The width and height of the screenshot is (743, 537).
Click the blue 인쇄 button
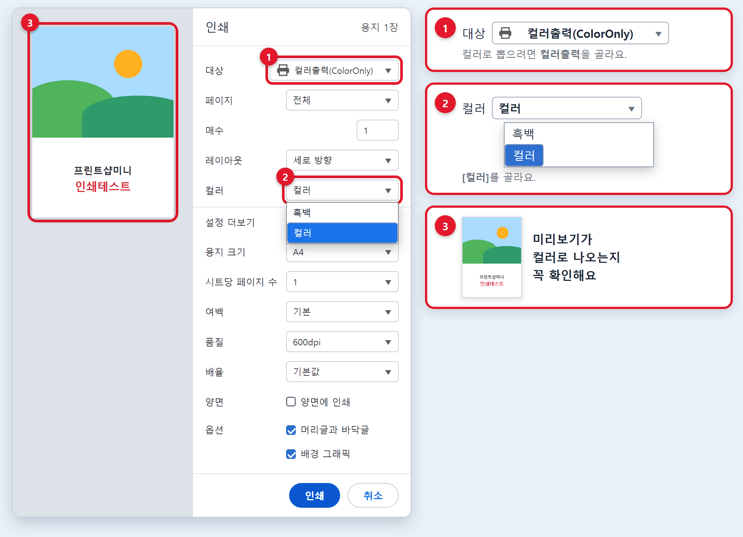pos(314,495)
